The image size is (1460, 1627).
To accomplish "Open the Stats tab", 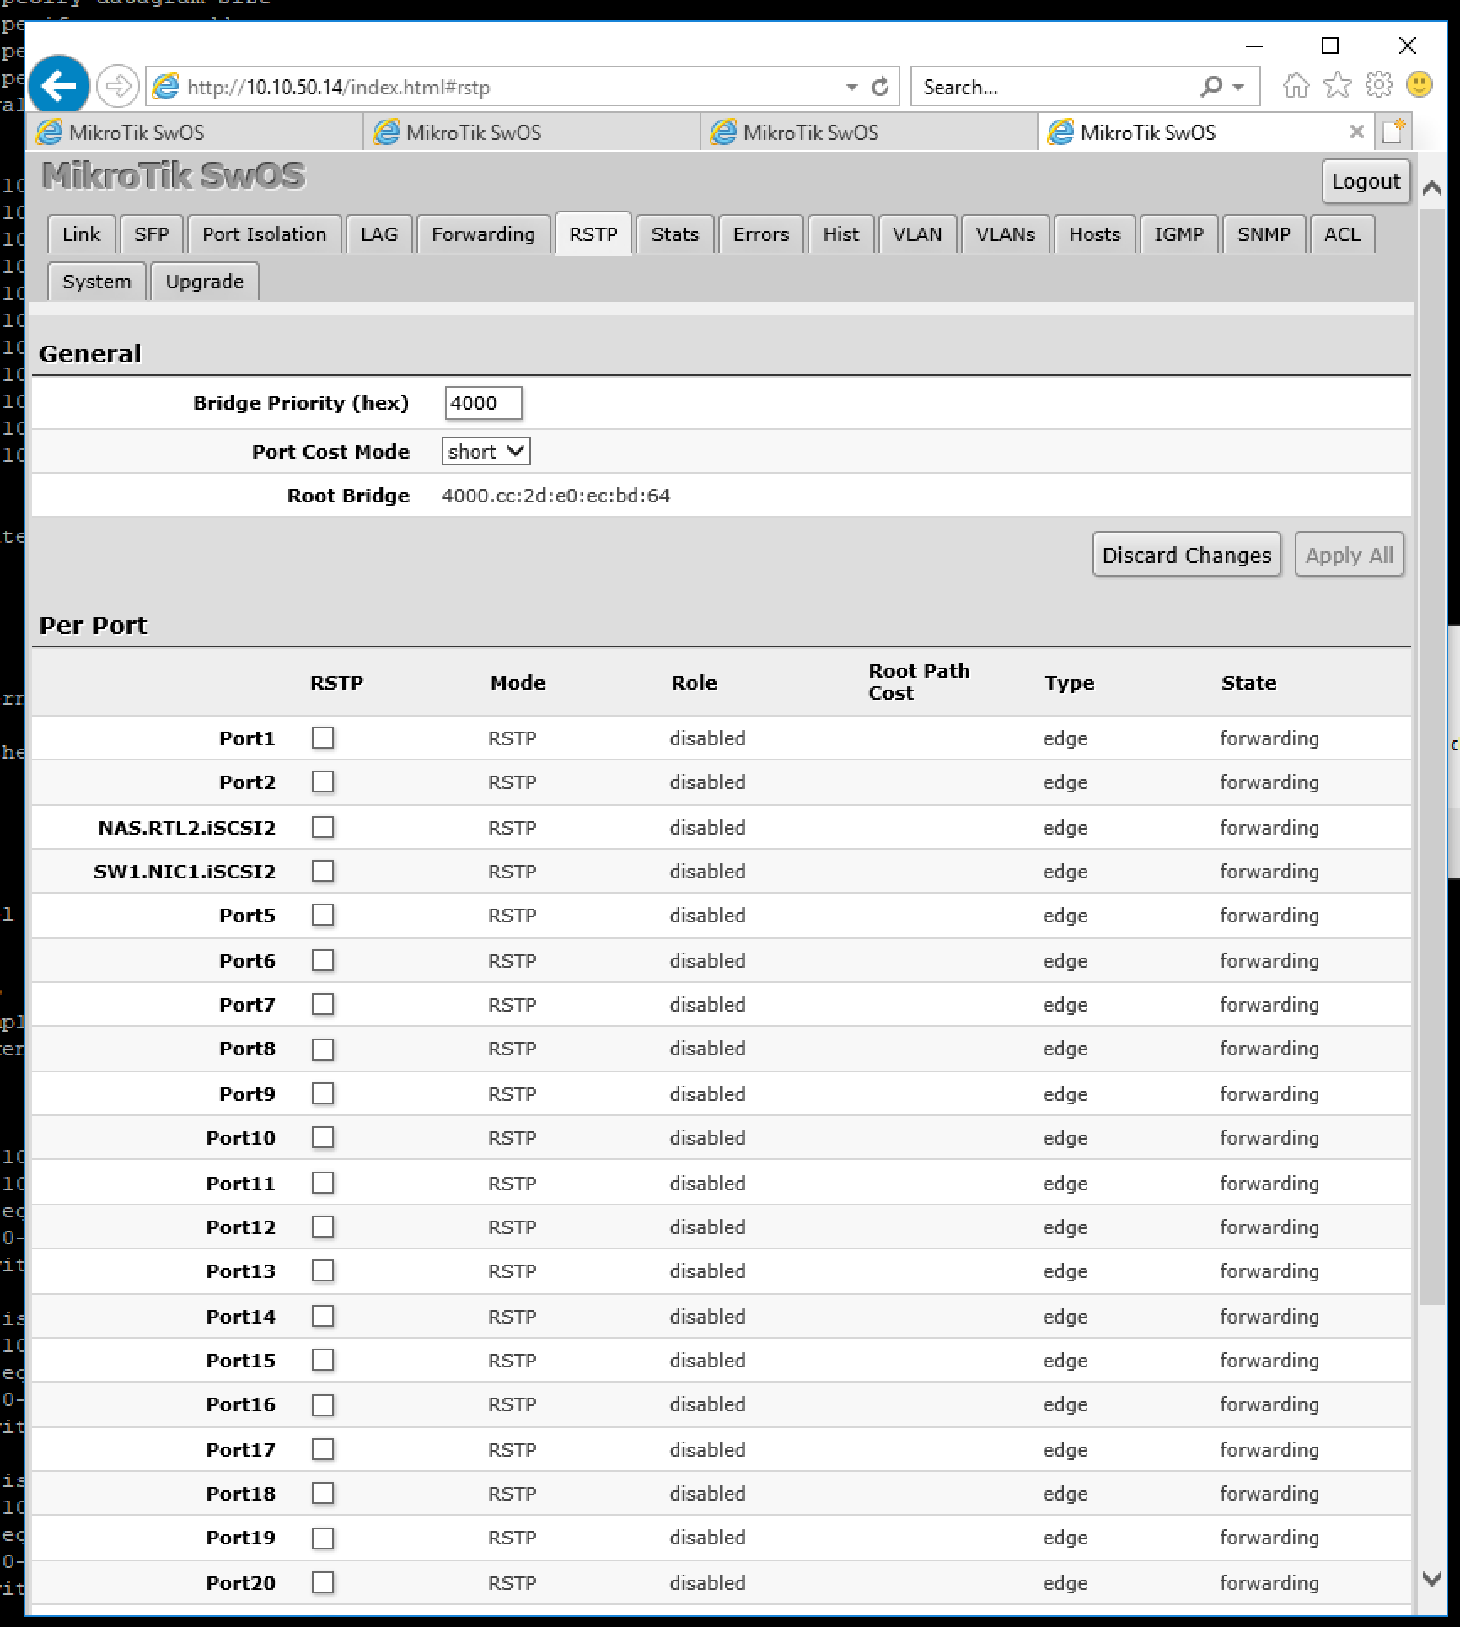I will 675,234.
